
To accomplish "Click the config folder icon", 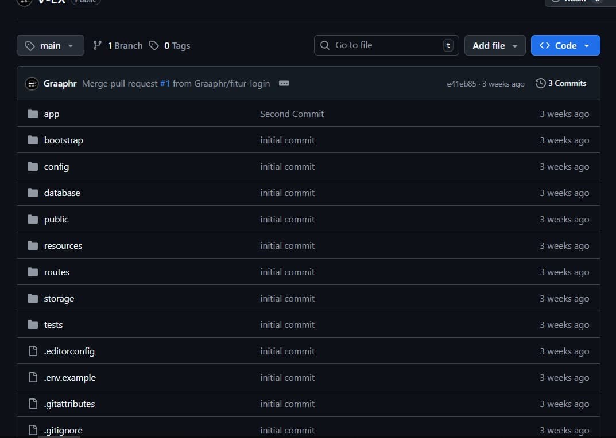I will pyautogui.click(x=33, y=167).
